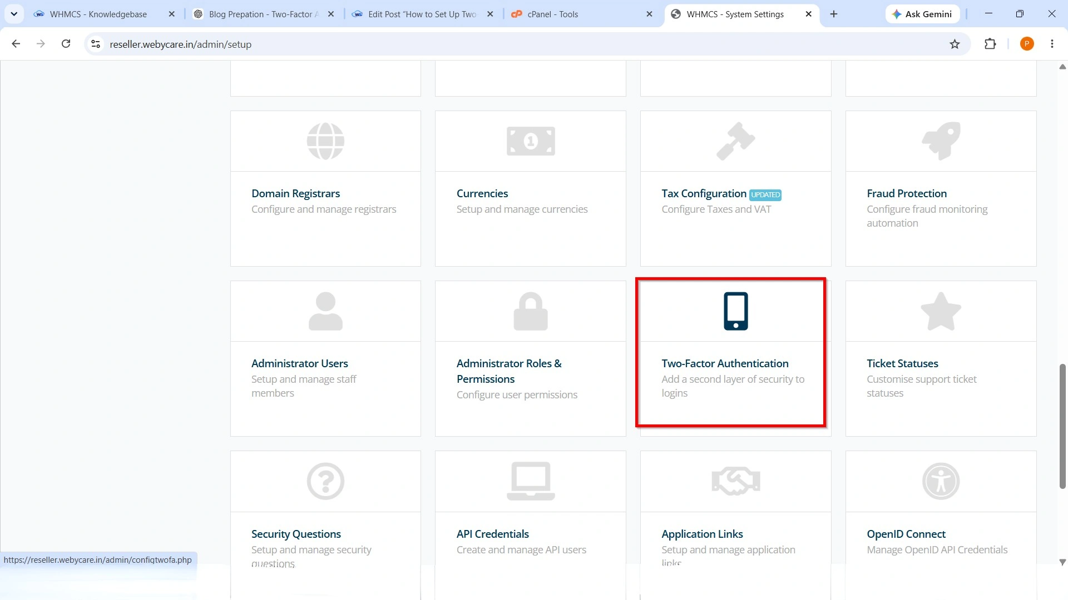
Task: Click the scrollbar up arrow
Action: pyautogui.click(x=1062, y=67)
